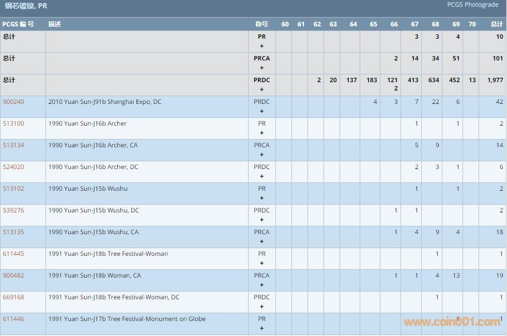Expand plus under total PRDC row
This screenshot has width=507, height=336.
coord(262,89)
